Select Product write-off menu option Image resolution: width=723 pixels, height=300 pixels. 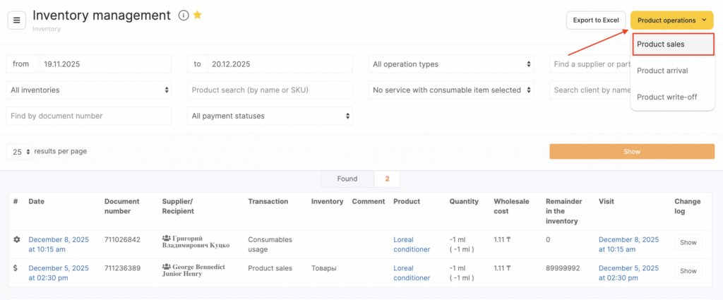[x=667, y=97]
